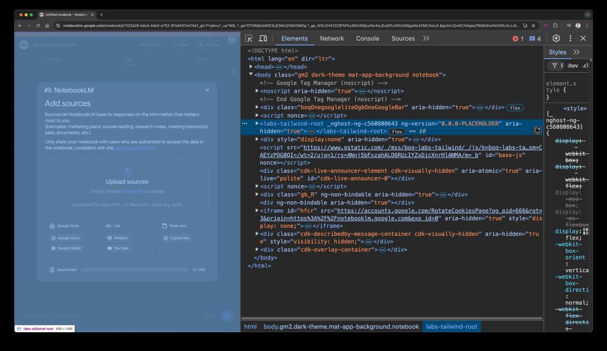The height and width of the screenshot is (351, 607).
Task: Open the tab search dropdown arrow
Action: click(587, 15)
